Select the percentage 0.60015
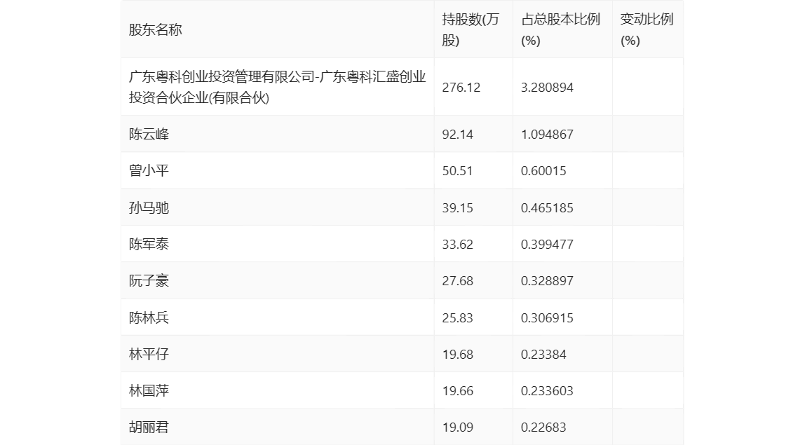Screen dimensions: 805x445 (543, 170)
